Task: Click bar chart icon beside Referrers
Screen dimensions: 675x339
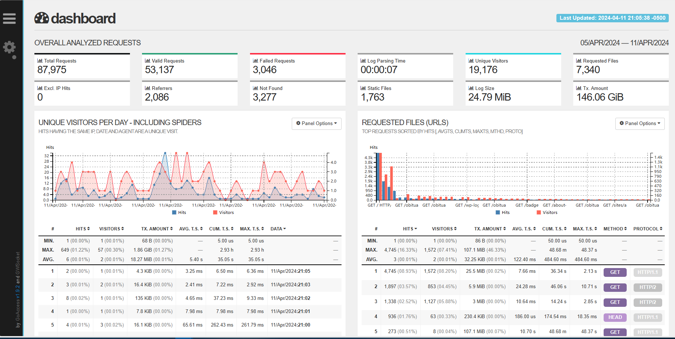Action: (148, 88)
